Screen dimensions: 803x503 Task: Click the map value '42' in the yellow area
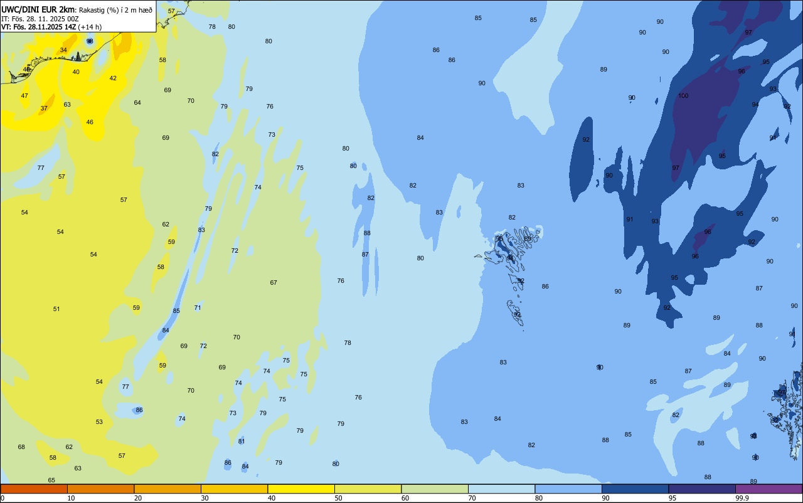(x=113, y=78)
